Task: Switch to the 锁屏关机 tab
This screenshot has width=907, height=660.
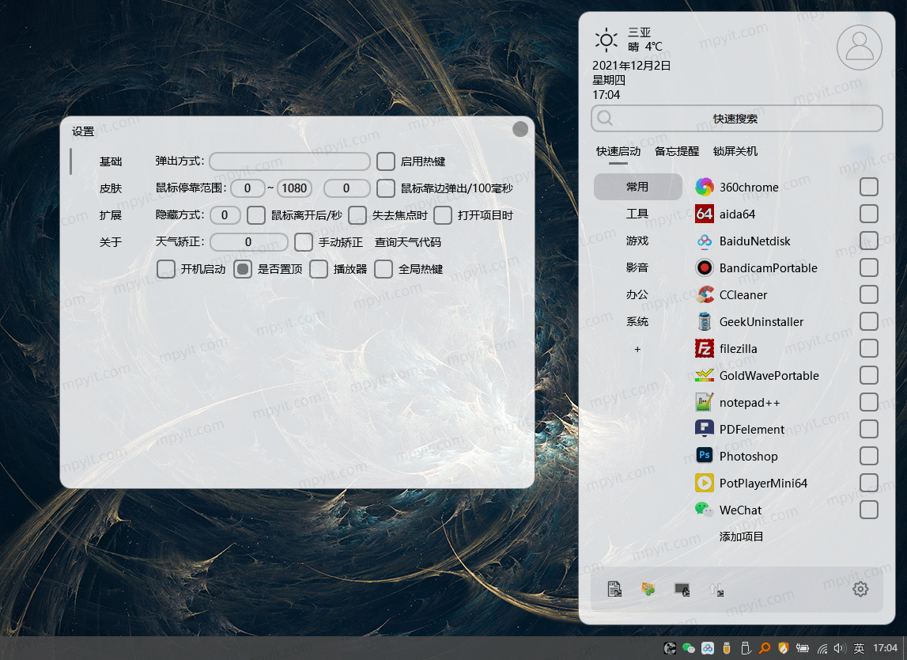Action: 735,151
